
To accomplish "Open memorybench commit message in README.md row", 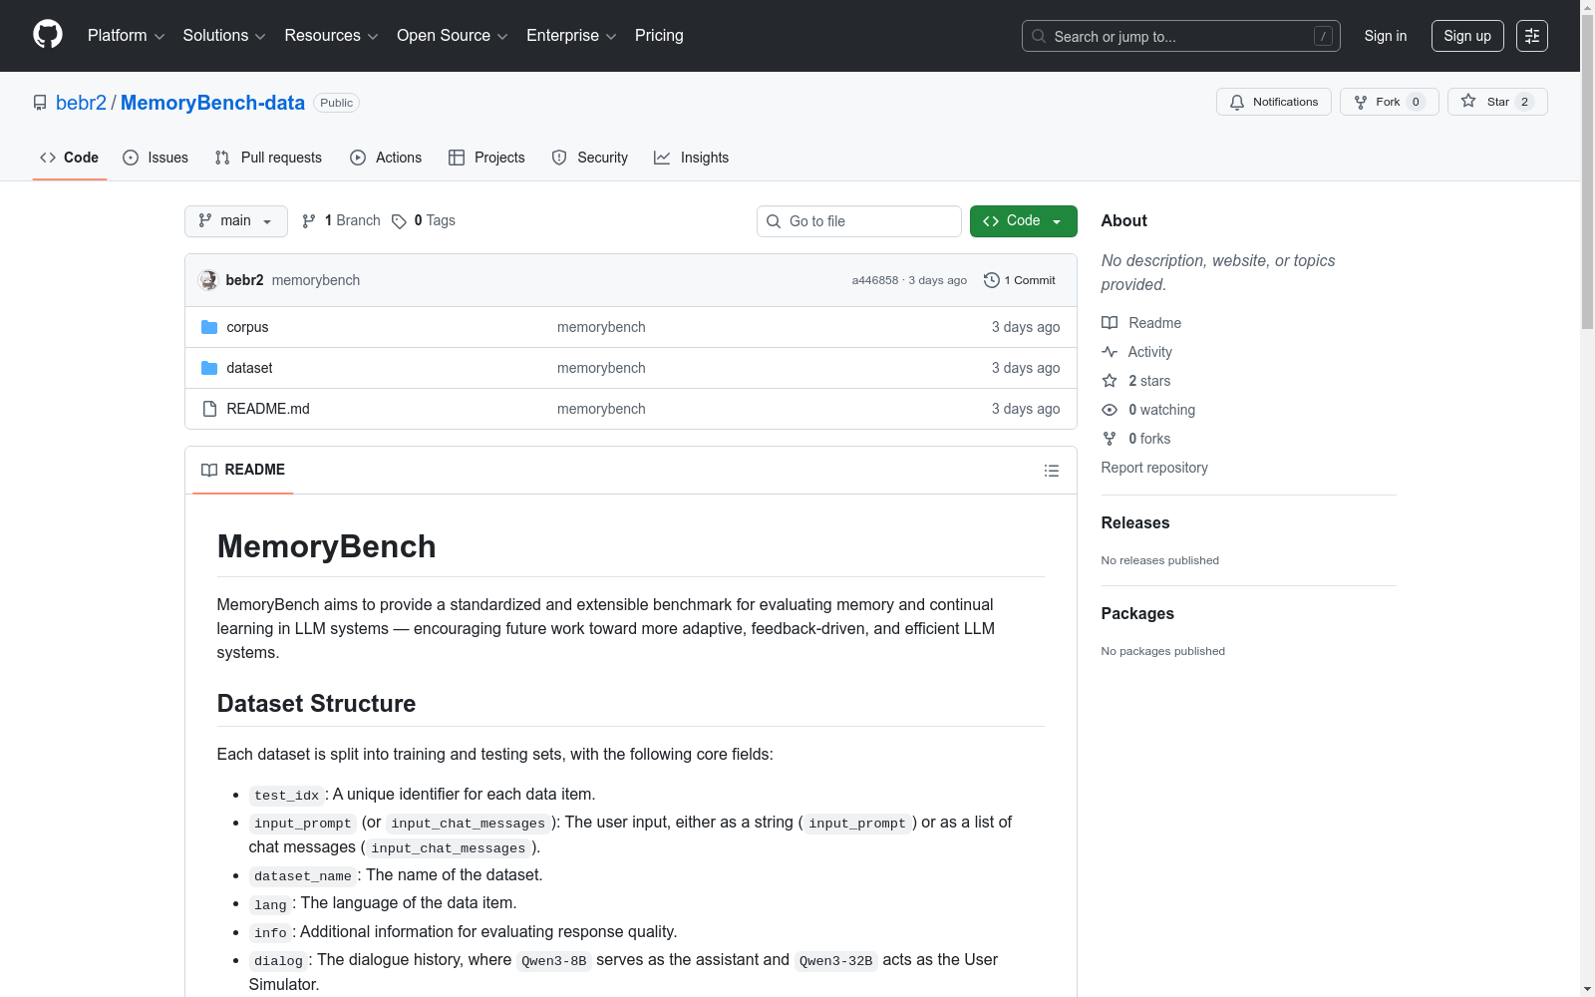I will click(x=601, y=409).
